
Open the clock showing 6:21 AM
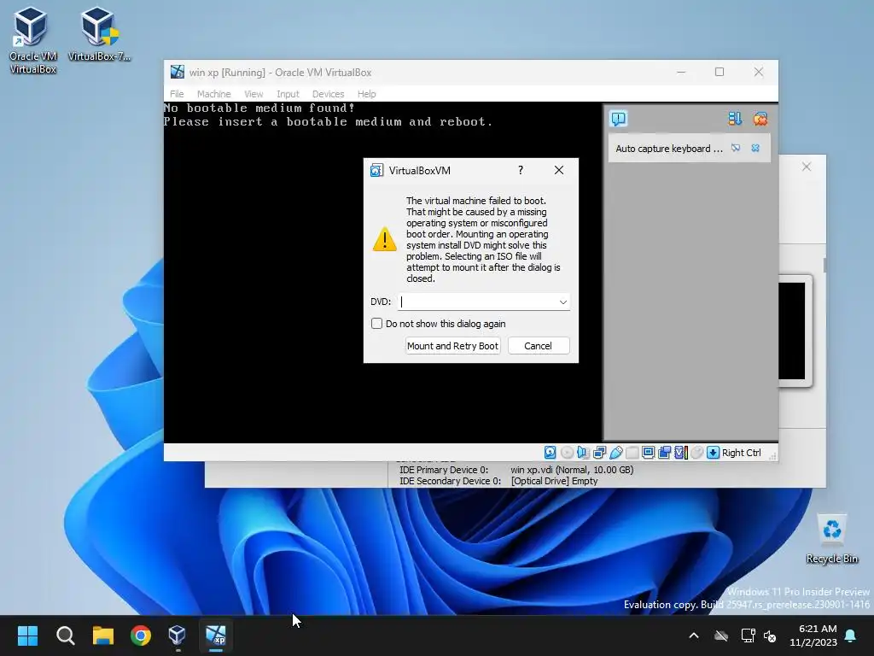[x=813, y=635]
